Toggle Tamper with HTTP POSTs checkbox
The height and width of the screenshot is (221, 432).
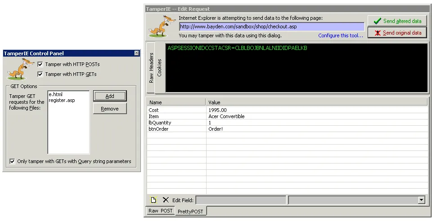[x=41, y=64]
